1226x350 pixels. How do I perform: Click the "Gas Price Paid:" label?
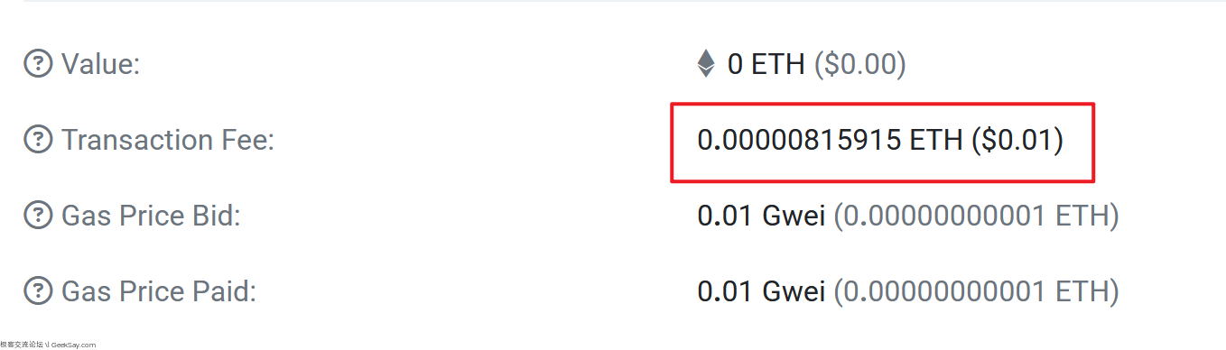pyautogui.click(x=159, y=292)
